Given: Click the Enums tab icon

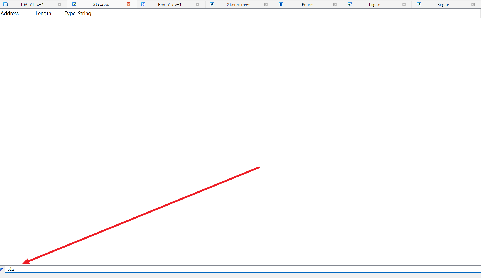Looking at the screenshot, I should (281, 4).
